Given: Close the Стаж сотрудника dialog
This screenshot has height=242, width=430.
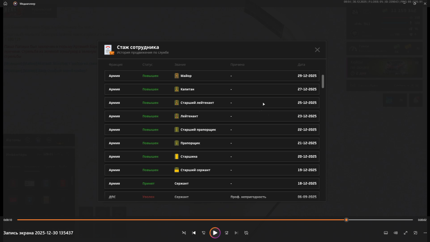Looking at the screenshot, I should click(x=317, y=50).
